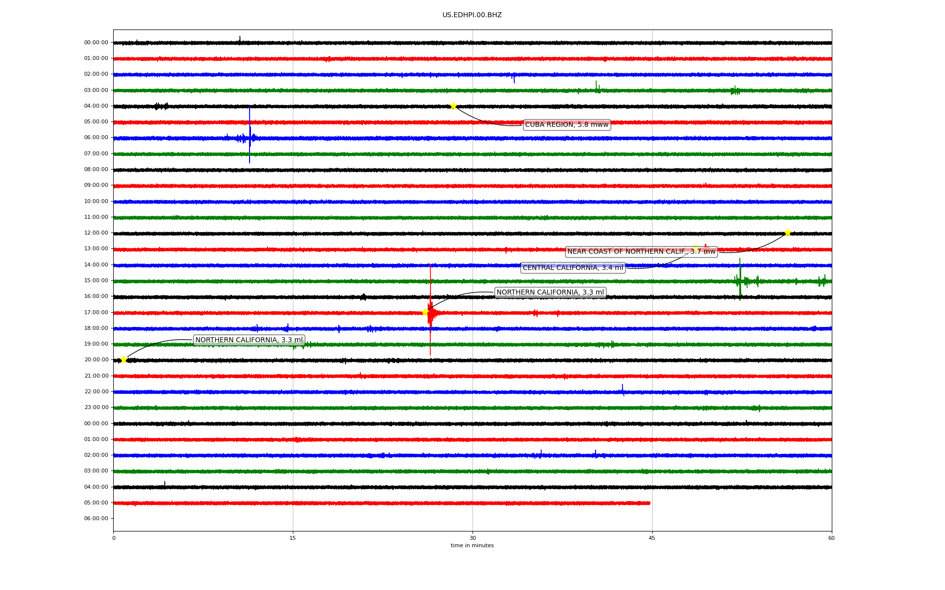The height and width of the screenshot is (590, 945).
Task: Click the NORTHERN CALIFORNIA label beside the 19:00:00 trace
Action: (x=249, y=340)
